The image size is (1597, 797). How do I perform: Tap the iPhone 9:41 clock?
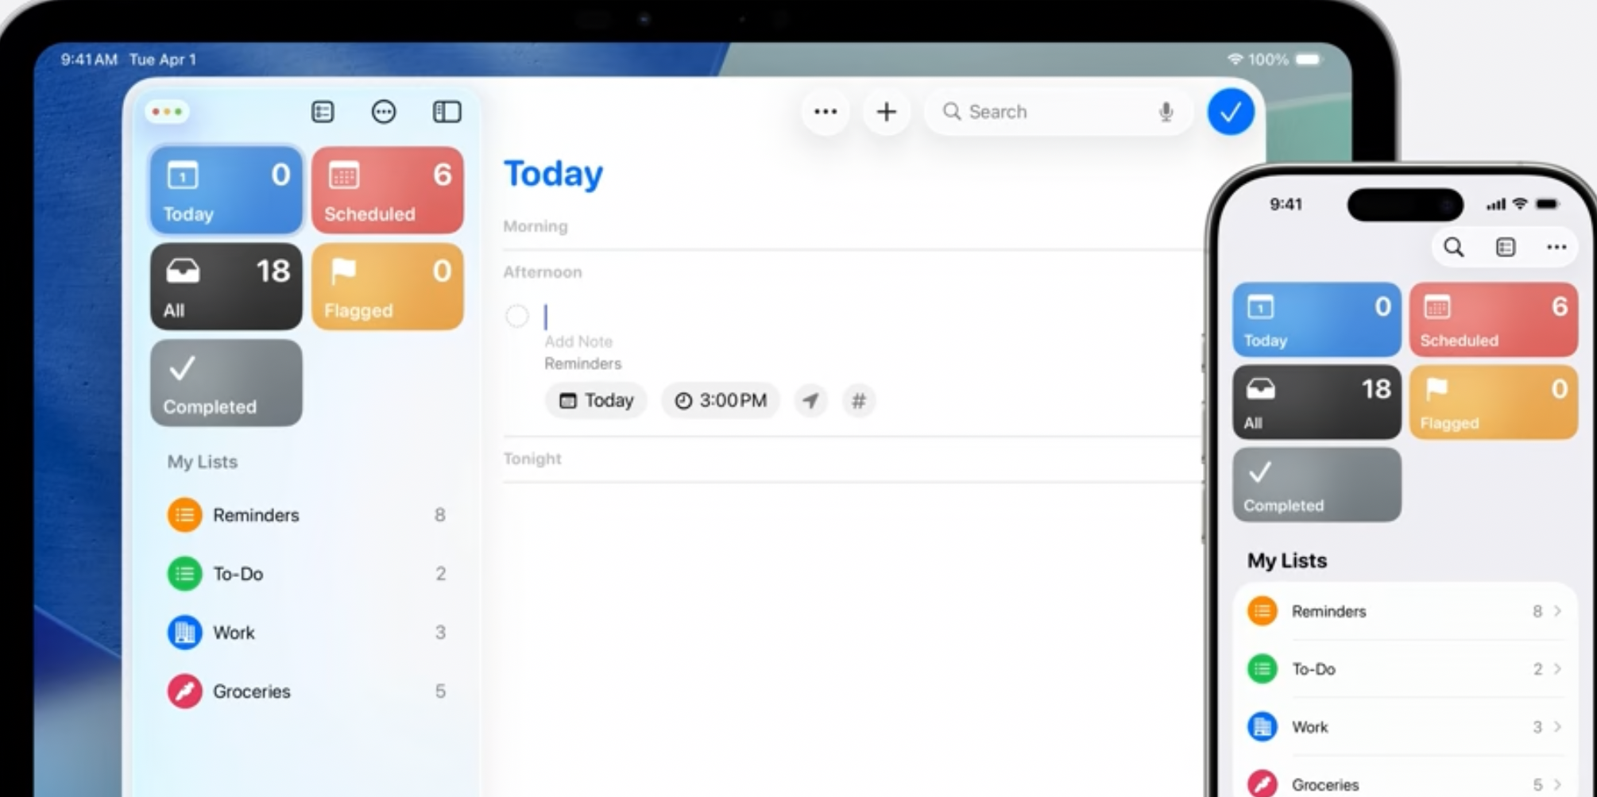pyautogui.click(x=1286, y=204)
